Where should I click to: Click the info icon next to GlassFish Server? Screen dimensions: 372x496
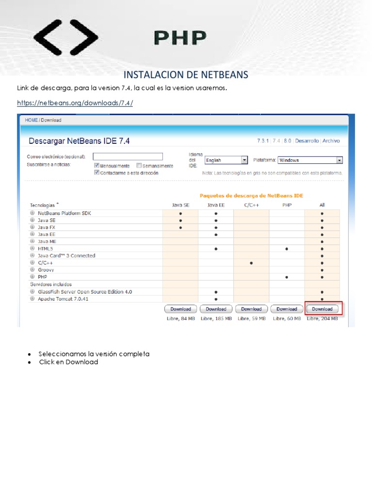pyautogui.click(x=32, y=292)
